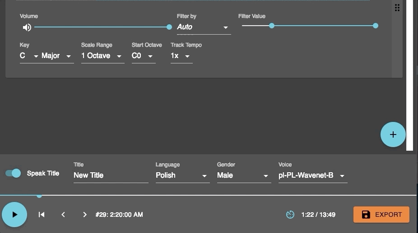The image size is (418, 233).
Task: Click the lower Filter Value slider handle
Action: click(x=271, y=26)
